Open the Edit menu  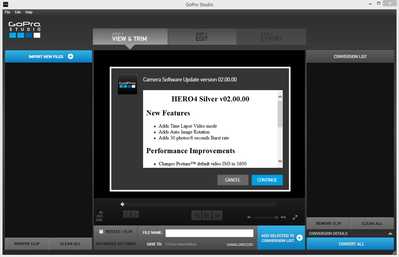click(x=17, y=12)
